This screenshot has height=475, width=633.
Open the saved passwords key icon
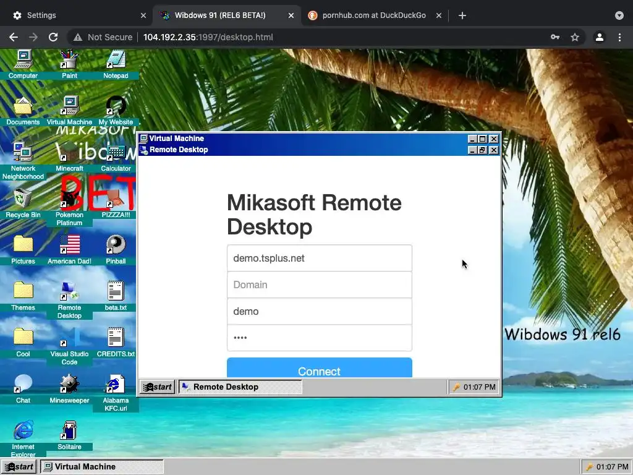555,37
